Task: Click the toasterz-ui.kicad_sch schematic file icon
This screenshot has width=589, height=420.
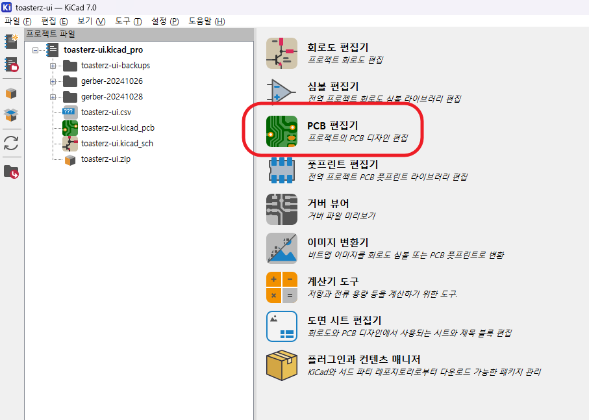Action: tap(70, 143)
